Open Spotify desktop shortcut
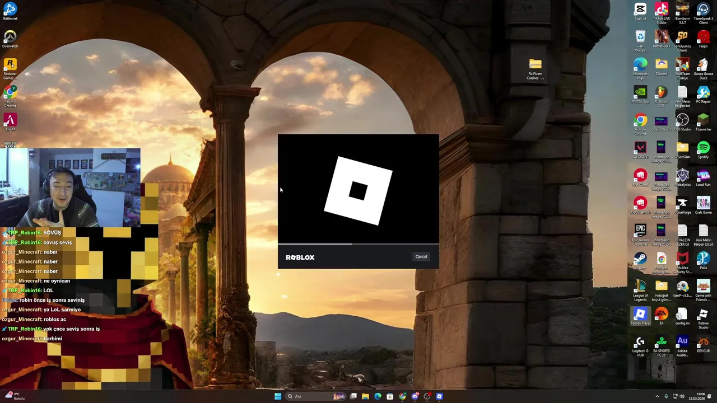This screenshot has height=403, width=717. (703, 149)
